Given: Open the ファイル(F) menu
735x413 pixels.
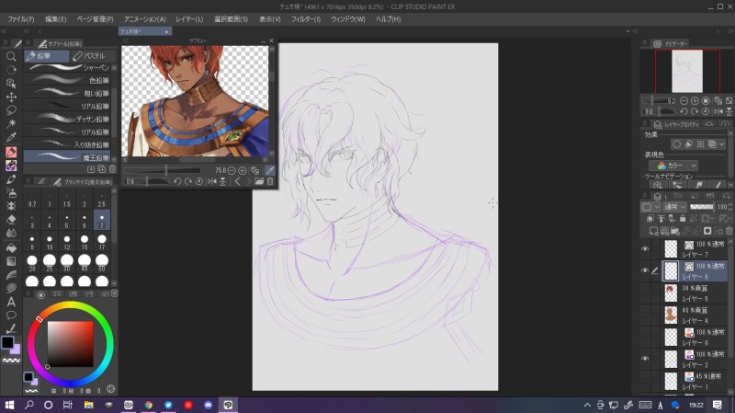Looking at the screenshot, I should pyautogui.click(x=21, y=19).
